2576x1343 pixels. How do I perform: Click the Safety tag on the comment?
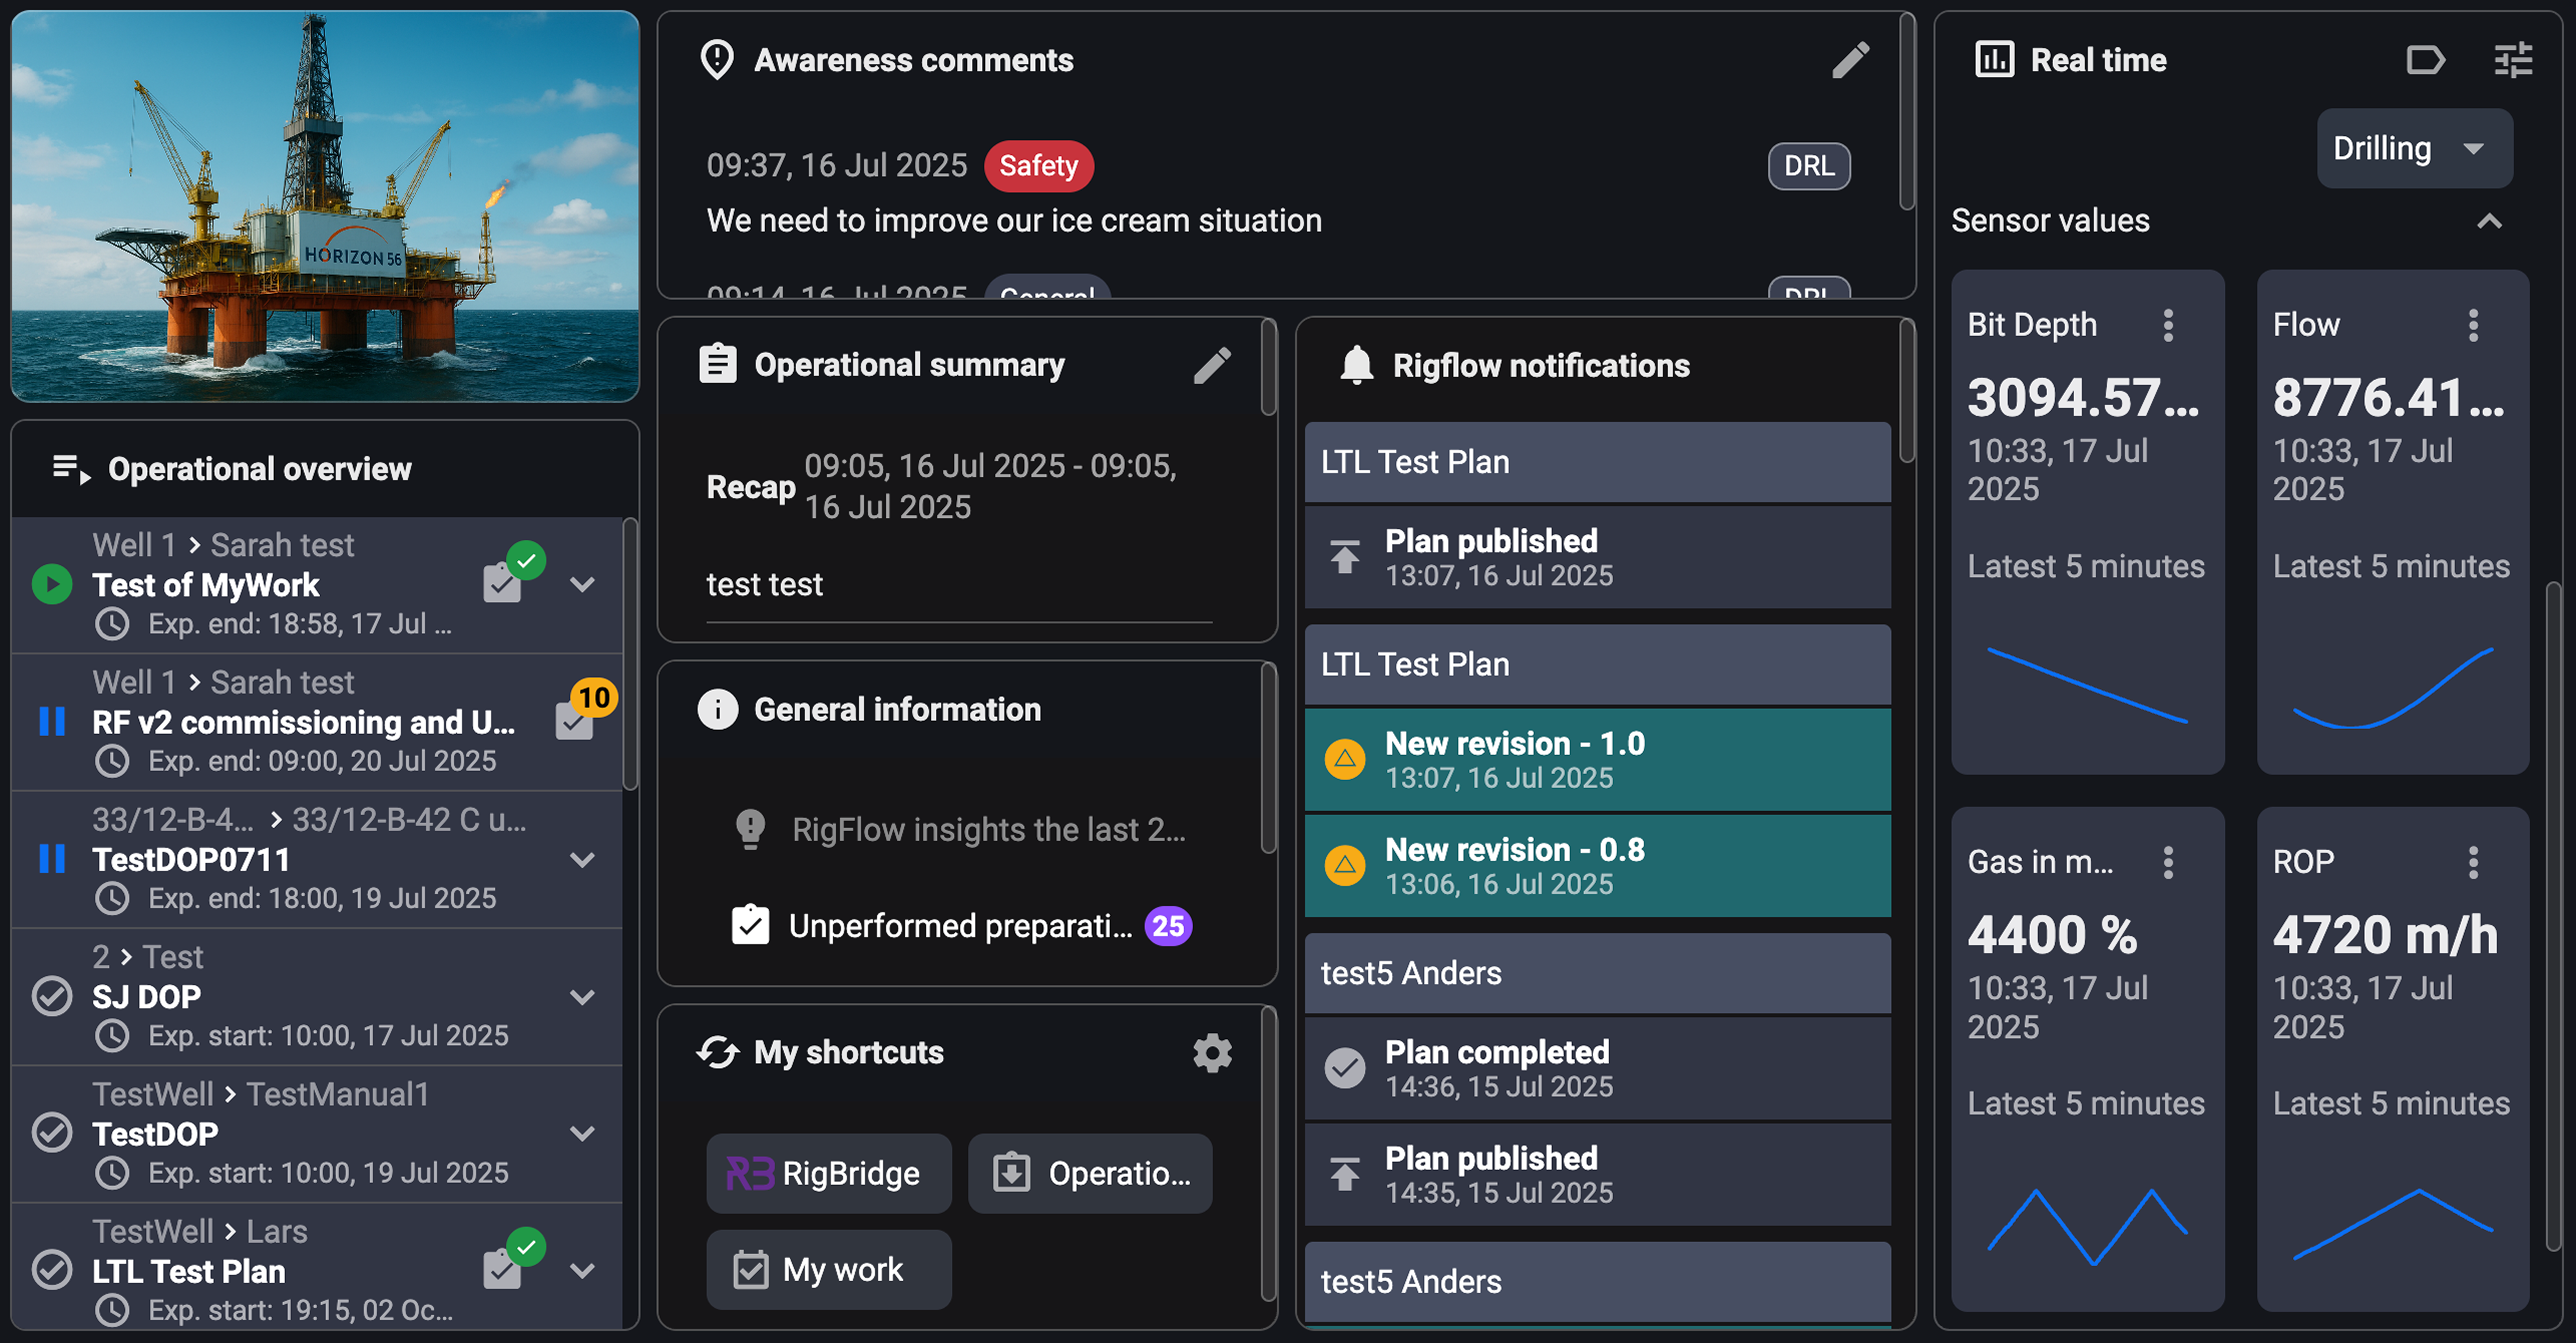pos(1038,166)
